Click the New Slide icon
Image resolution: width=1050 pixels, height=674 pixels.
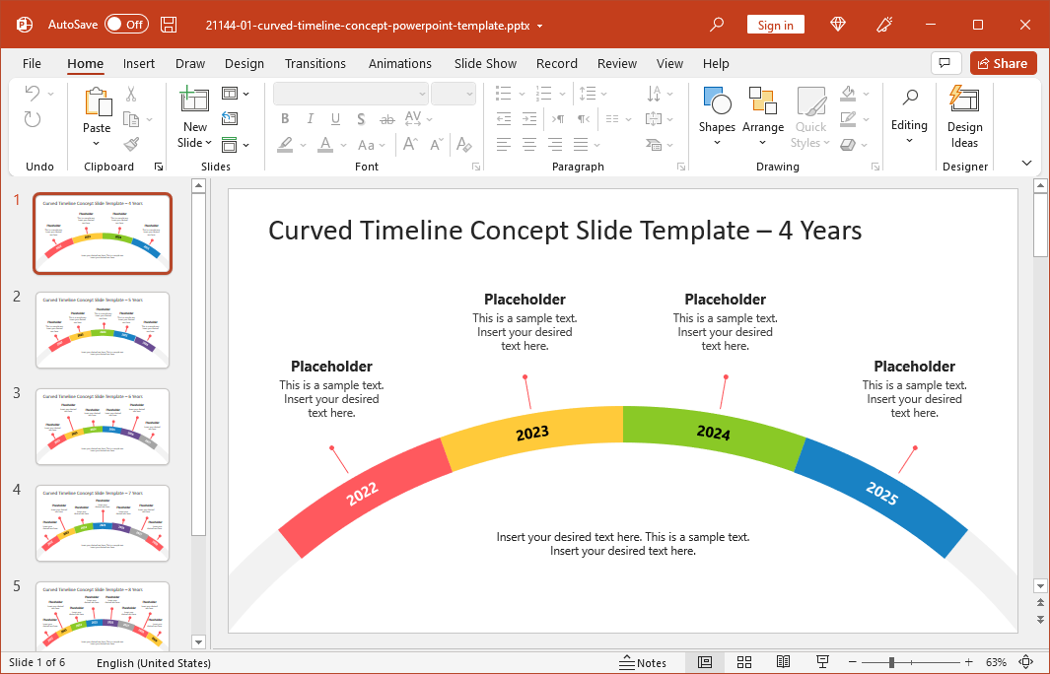click(195, 99)
